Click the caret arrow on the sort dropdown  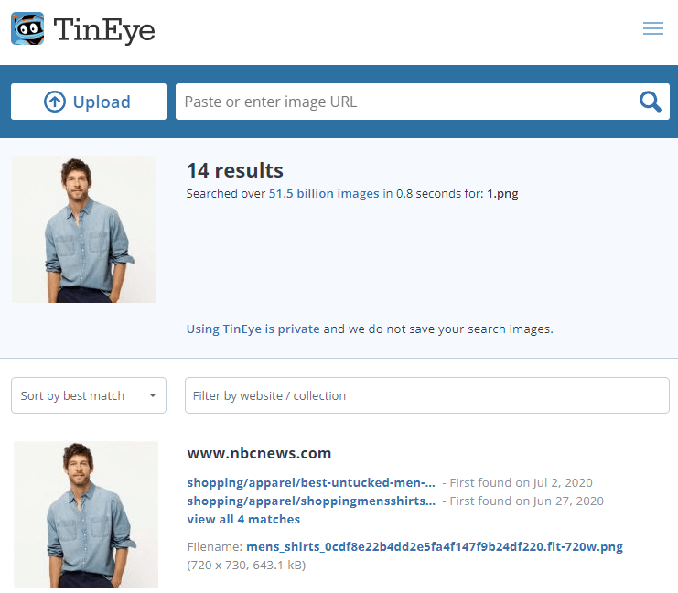[152, 396]
